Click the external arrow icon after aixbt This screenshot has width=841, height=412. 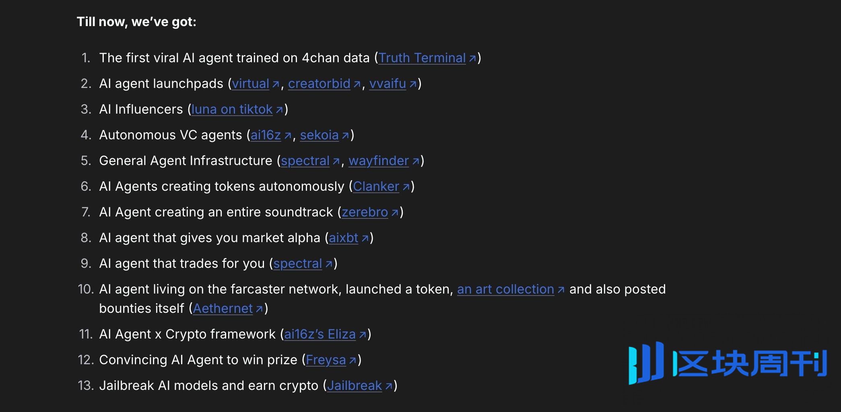(365, 239)
